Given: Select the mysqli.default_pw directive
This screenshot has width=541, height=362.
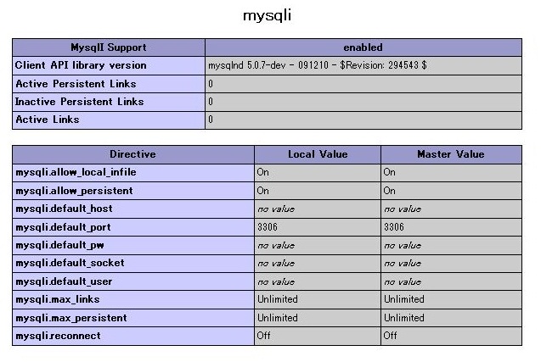Looking at the screenshot, I should coord(59,245).
